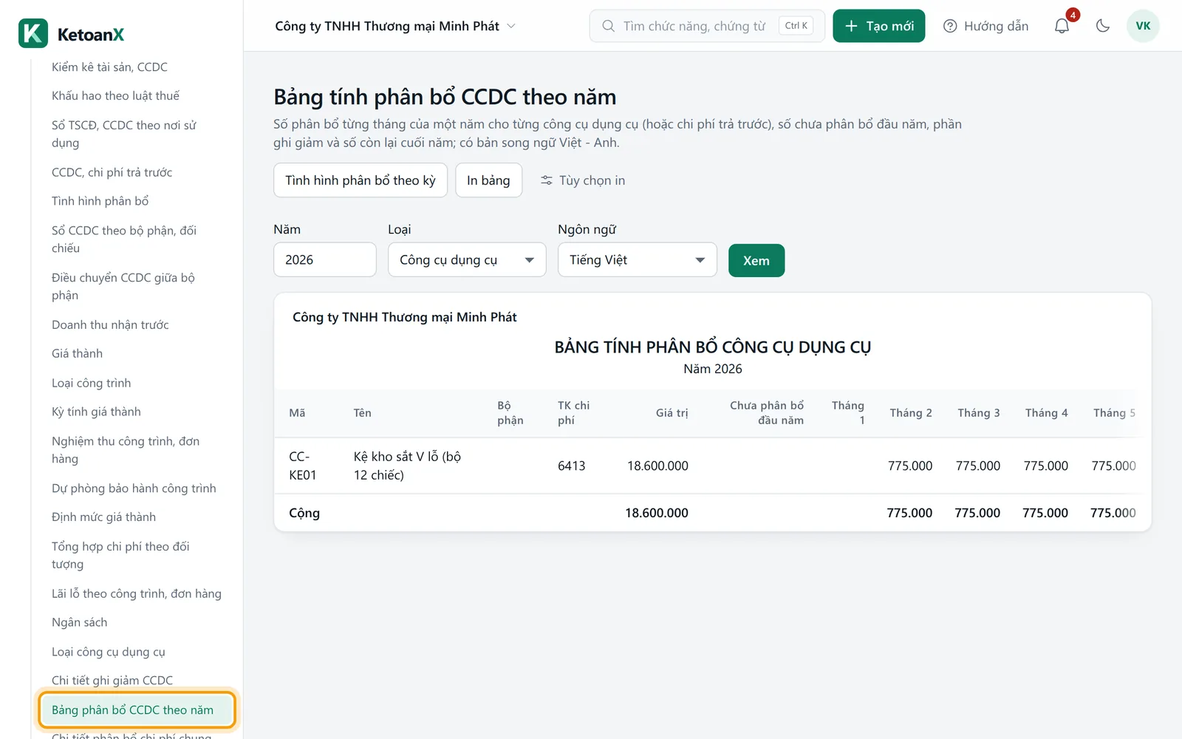
Task: Click the plus icon in Tạo mới
Action: tap(851, 26)
